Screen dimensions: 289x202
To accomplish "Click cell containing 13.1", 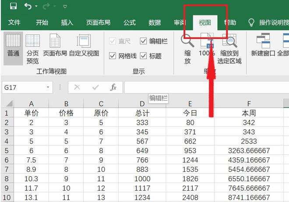I will pos(32,197).
